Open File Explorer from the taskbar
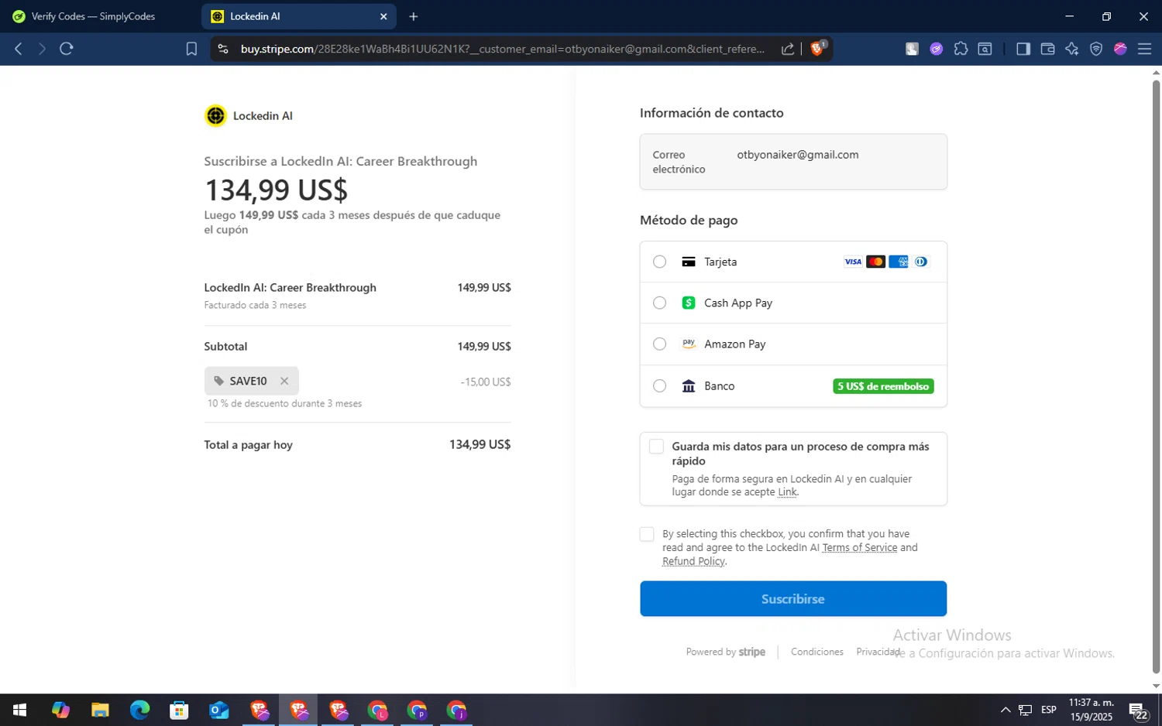This screenshot has width=1162, height=726. click(100, 710)
